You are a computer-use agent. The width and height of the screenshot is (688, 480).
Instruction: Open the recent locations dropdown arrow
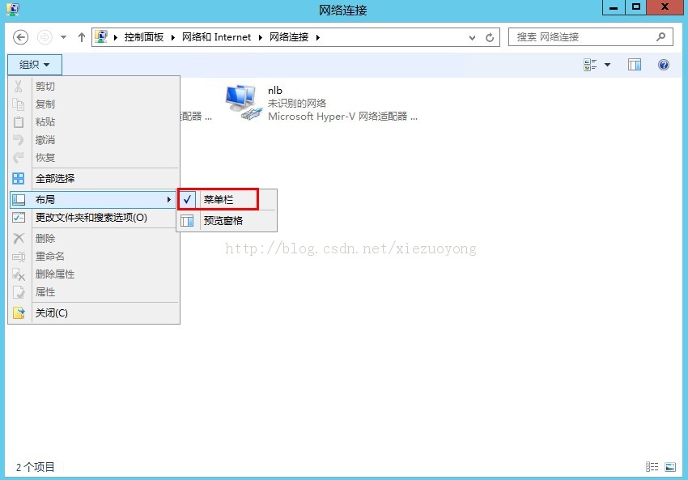click(x=64, y=37)
